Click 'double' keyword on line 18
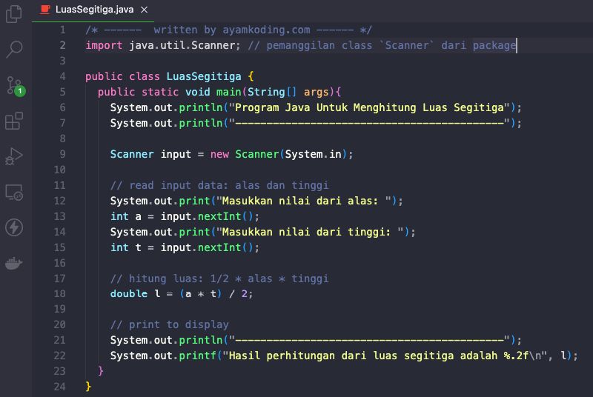The height and width of the screenshot is (397, 593). pos(129,293)
